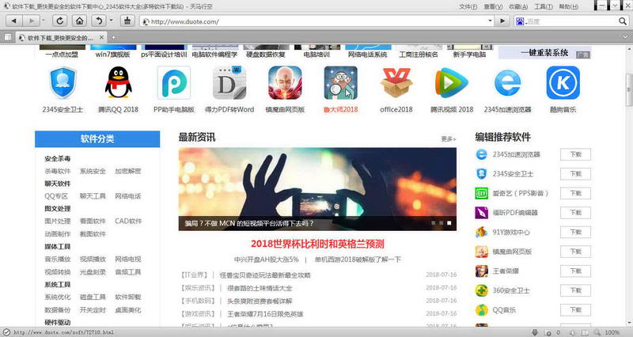Screen dimensions: 633x337
Task: Close the 软件下载 tab
Action: click(x=102, y=37)
